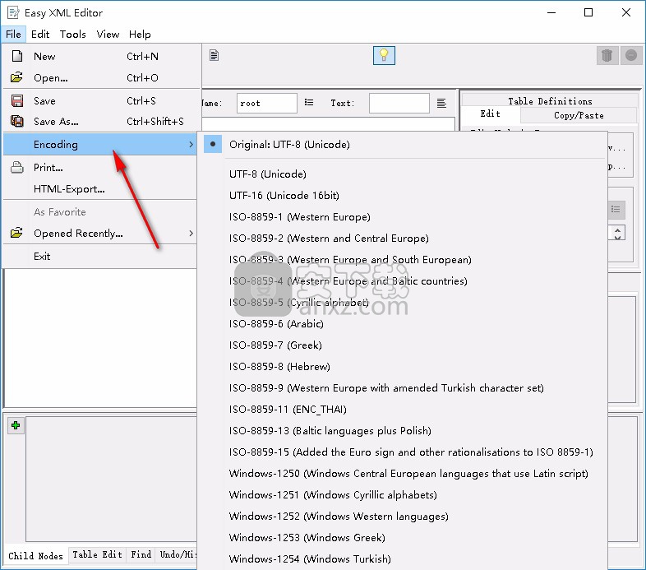Select Original: UTF-8 (Unicode) radio option
Image resolution: width=646 pixels, height=570 pixels.
click(405, 145)
